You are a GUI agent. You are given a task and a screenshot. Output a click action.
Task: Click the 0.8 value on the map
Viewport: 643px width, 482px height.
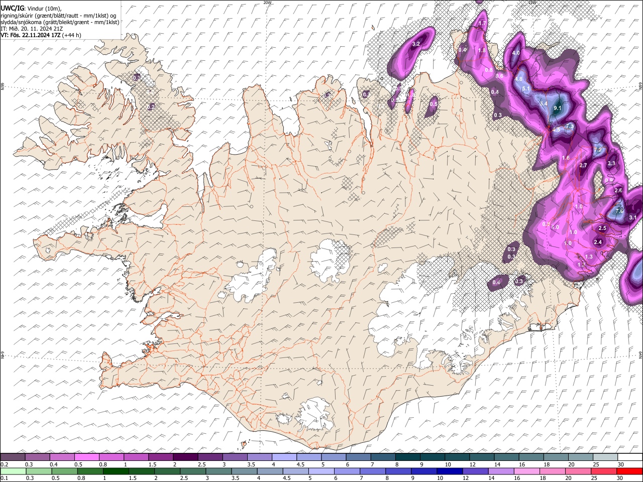click(489, 70)
